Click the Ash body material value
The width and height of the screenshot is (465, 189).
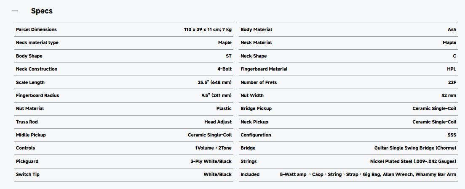click(x=452, y=29)
